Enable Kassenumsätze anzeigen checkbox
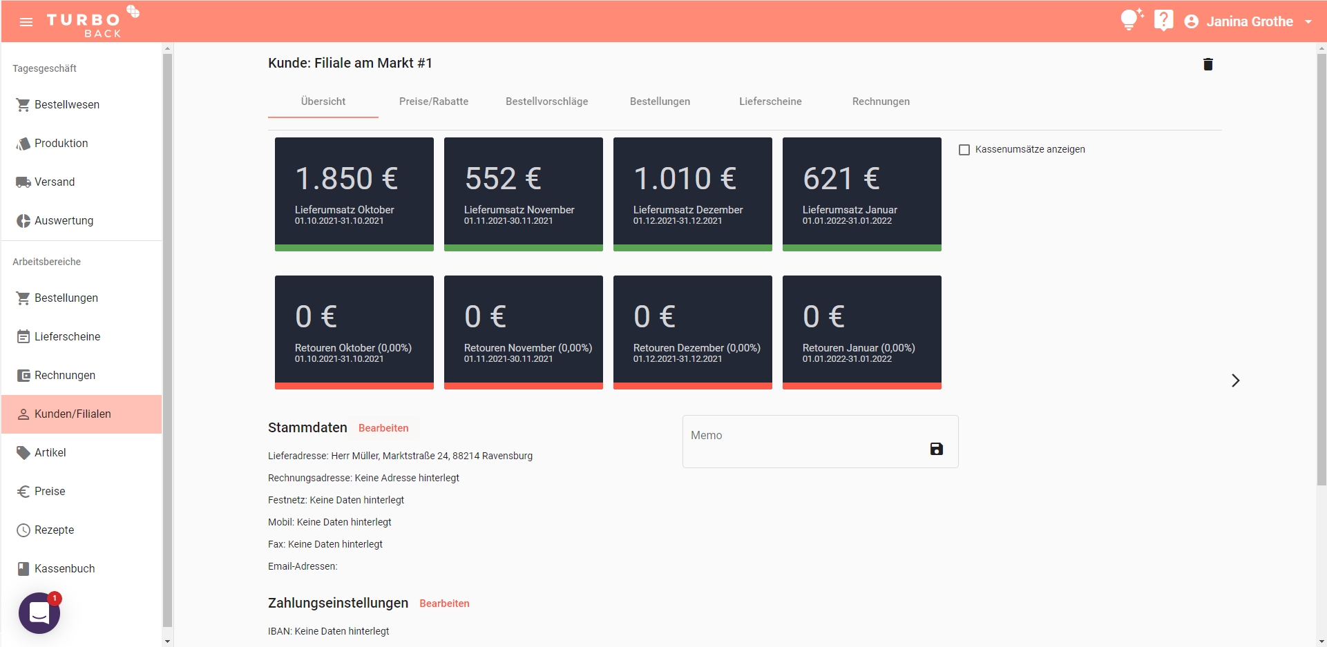This screenshot has height=647, width=1327. (964, 150)
